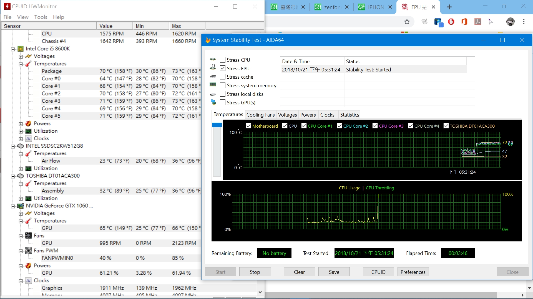Click the CPUID HWMonitor logo in title bar
Image resolution: width=533 pixels, height=299 pixels.
tap(7, 6)
